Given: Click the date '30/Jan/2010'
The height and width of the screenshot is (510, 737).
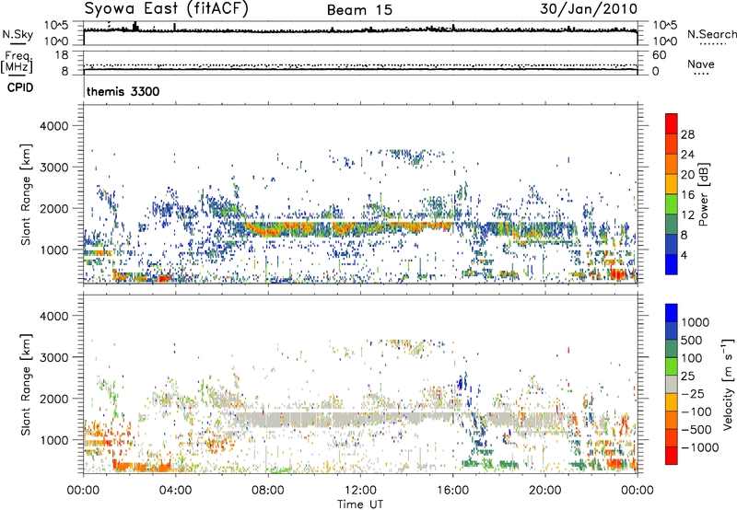Looking at the screenshot, I should tap(589, 9).
